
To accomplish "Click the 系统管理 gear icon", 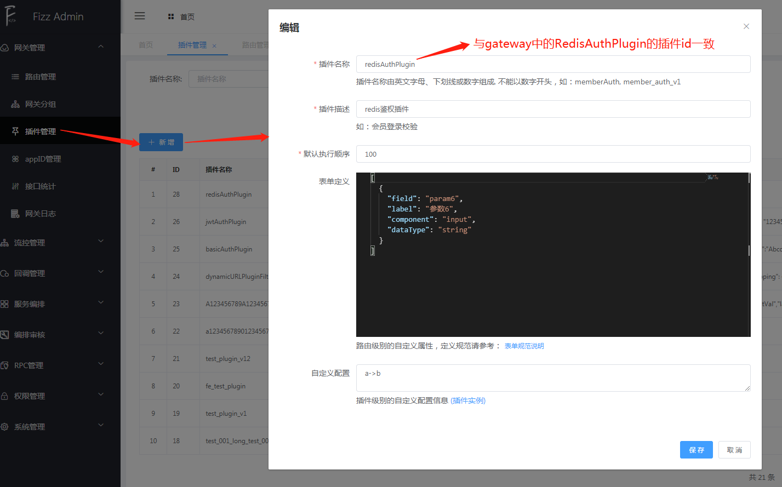I will coord(7,426).
